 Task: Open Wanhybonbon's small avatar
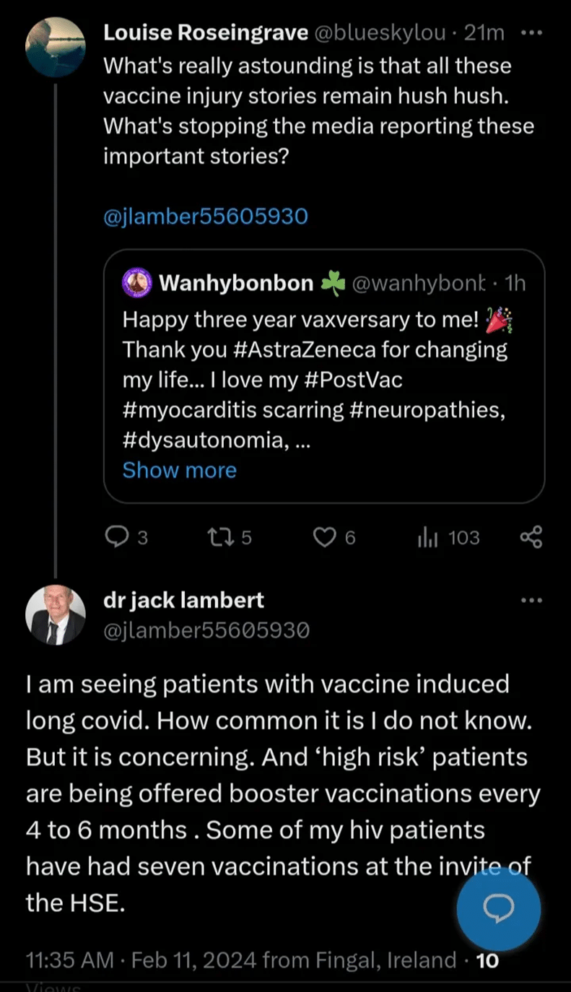click(x=137, y=283)
